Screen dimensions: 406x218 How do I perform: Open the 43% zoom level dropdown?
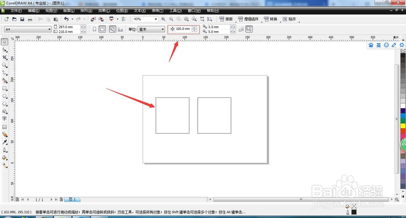156,19
